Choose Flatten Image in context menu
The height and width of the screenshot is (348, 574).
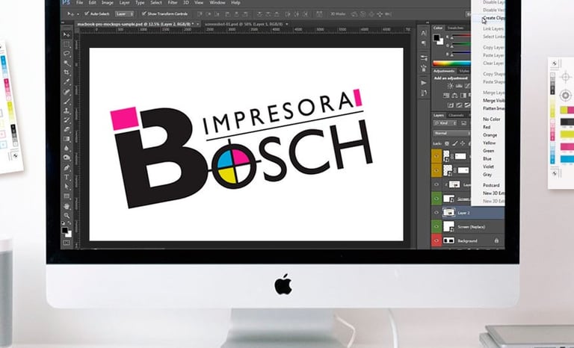pos(493,108)
